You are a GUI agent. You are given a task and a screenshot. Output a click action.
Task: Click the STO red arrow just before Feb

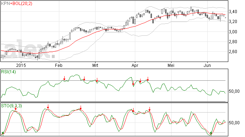pyautogui.click(x=48, y=107)
